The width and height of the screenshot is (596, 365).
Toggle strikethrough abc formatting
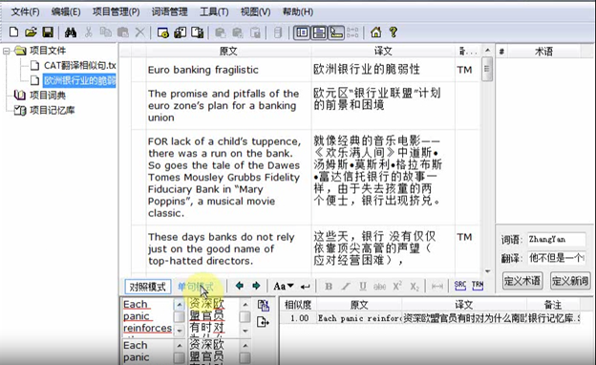[380, 287]
